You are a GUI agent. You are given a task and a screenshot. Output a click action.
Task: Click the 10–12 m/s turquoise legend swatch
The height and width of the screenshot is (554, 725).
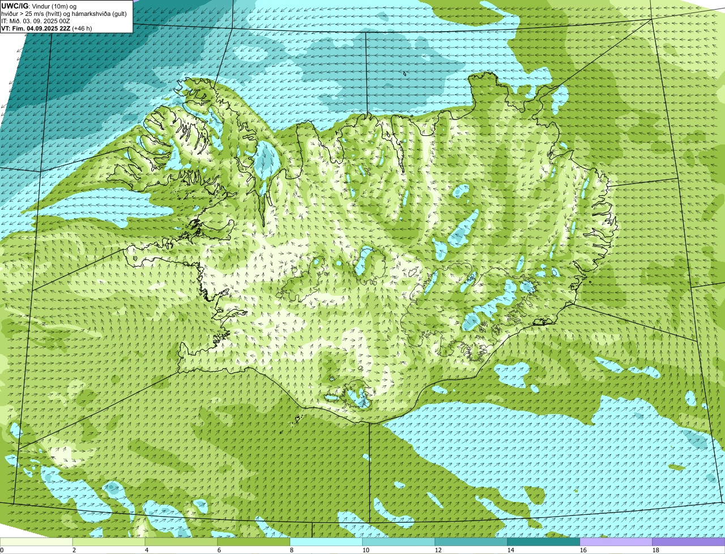(399, 542)
